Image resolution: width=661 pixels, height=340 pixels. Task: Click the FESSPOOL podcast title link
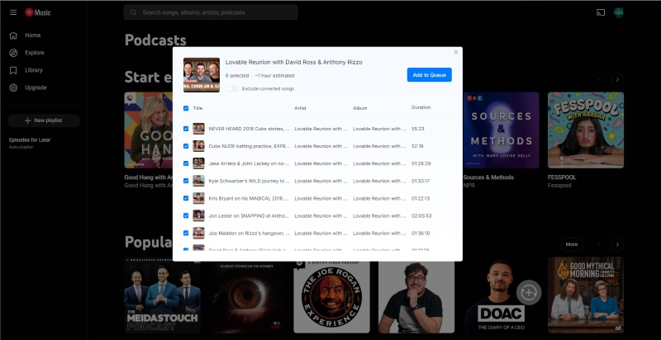point(562,177)
